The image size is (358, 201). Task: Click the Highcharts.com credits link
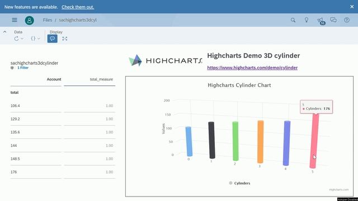tap(339, 190)
